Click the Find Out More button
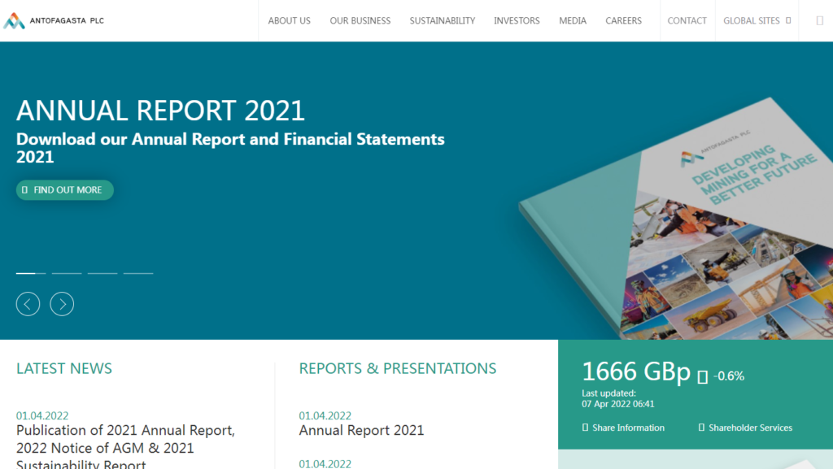 (65, 190)
